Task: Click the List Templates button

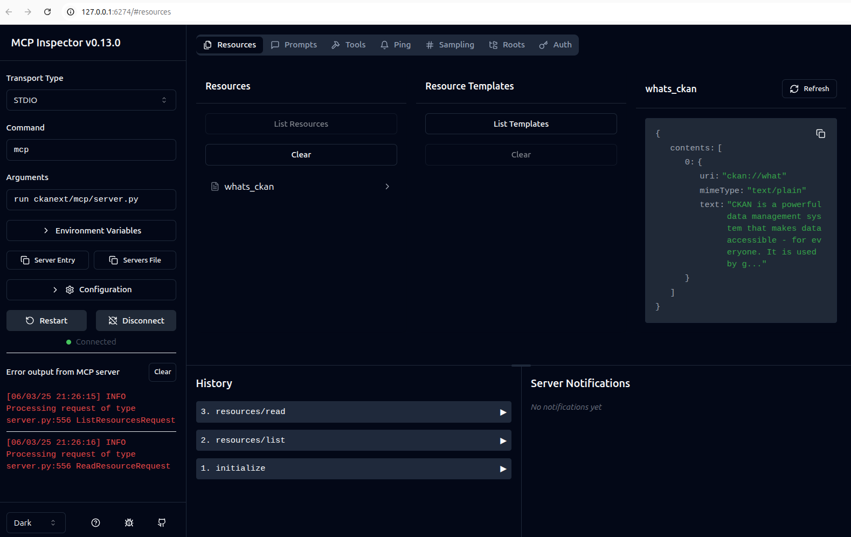Action: pos(521,124)
